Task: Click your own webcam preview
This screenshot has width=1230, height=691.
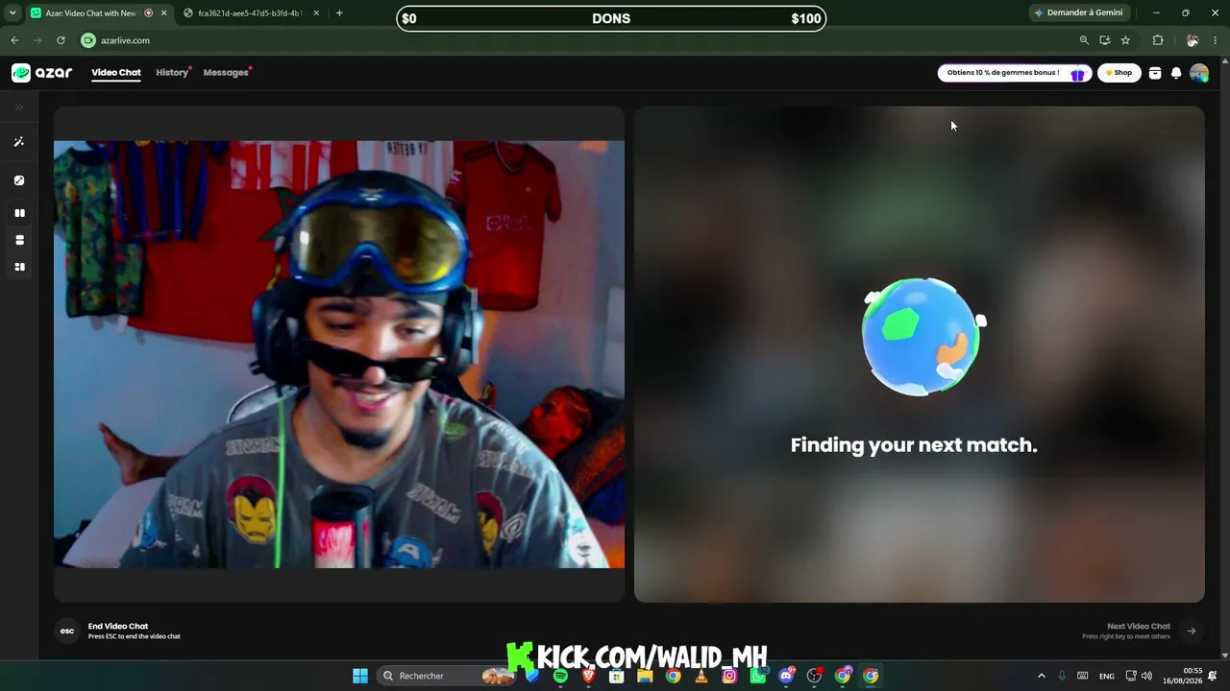Action: [x=339, y=354]
